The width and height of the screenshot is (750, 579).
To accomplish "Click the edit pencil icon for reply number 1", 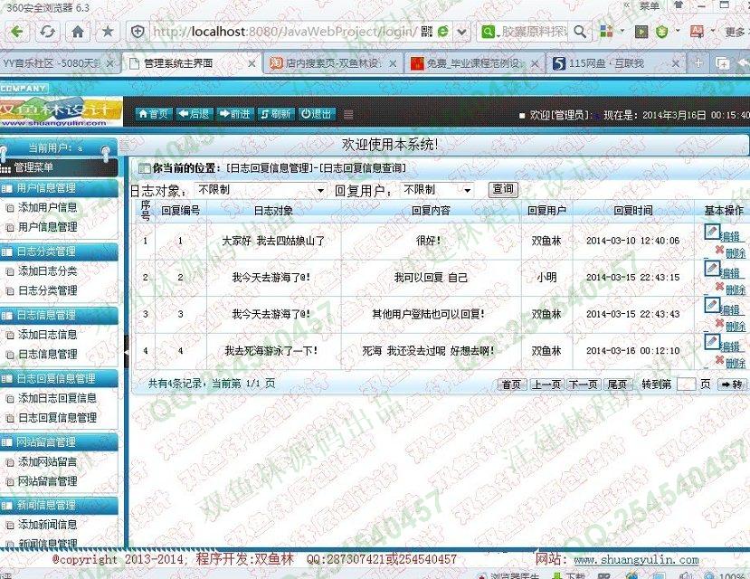I will click(x=711, y=232).
